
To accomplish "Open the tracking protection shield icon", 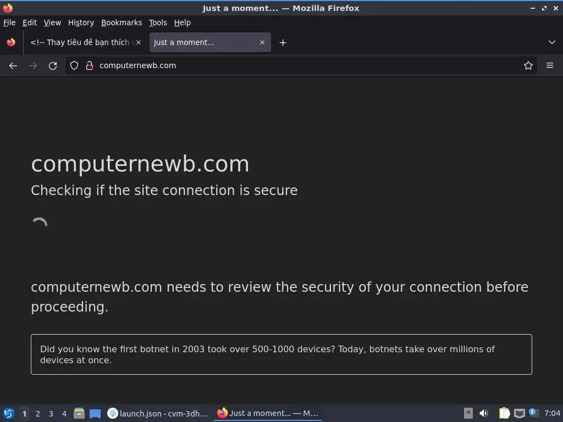I will (74, 65).
